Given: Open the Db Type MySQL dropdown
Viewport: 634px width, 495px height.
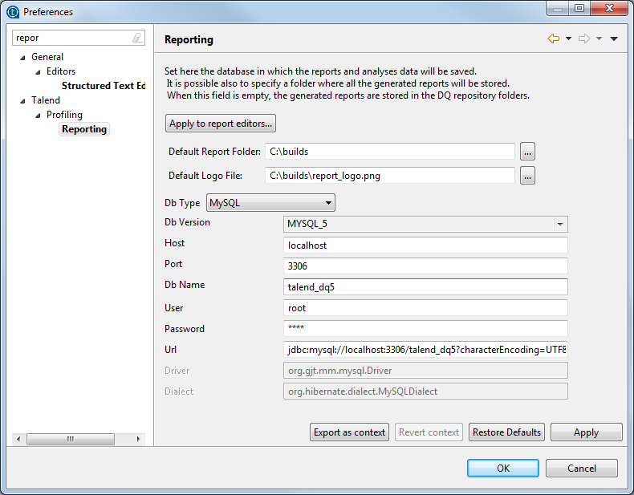Looking at the screenshot, I should click(270, 203).
